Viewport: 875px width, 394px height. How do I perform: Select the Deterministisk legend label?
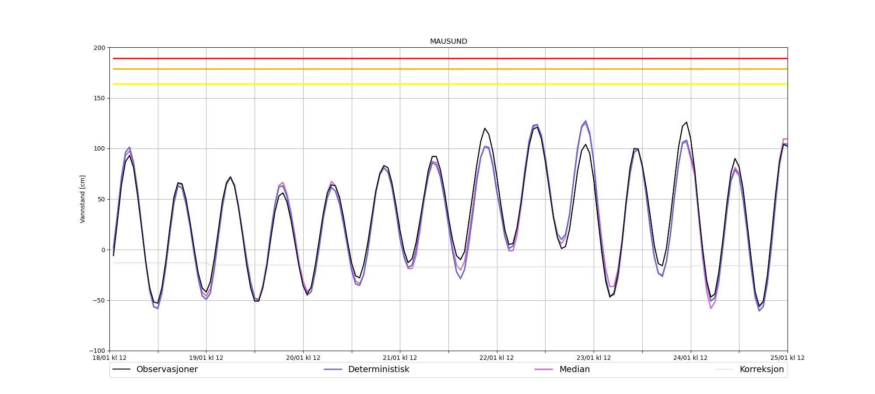pyautogui.click(x=378, y=369)
